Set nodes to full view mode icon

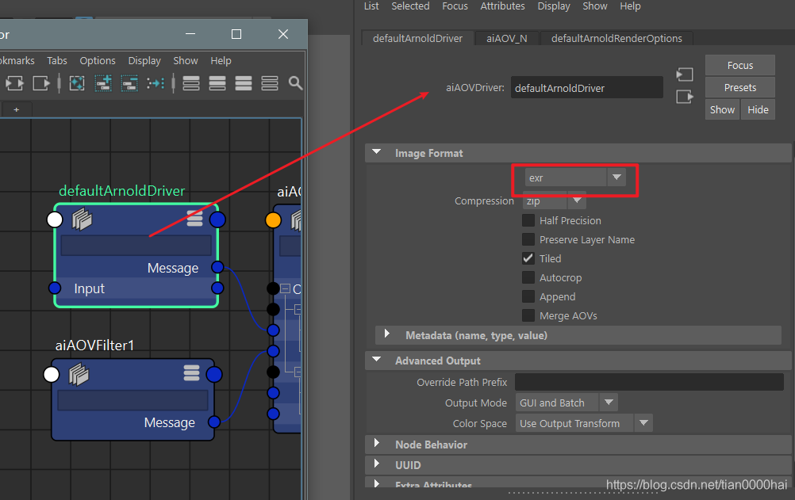coord(244,83)
